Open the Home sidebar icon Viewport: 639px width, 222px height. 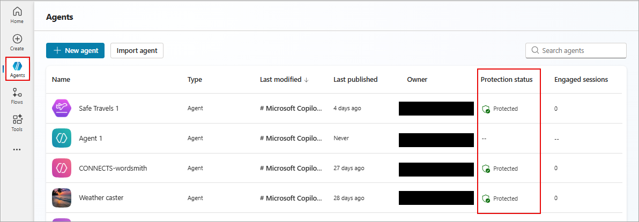(17, 12)
